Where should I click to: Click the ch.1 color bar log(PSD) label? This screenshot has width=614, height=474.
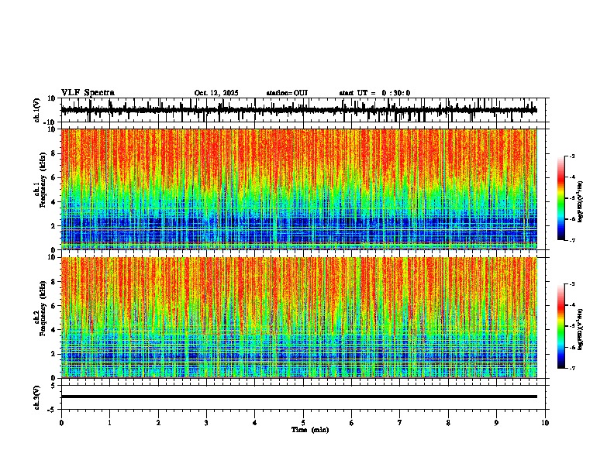pyautogui.click(x=581, y=201)
